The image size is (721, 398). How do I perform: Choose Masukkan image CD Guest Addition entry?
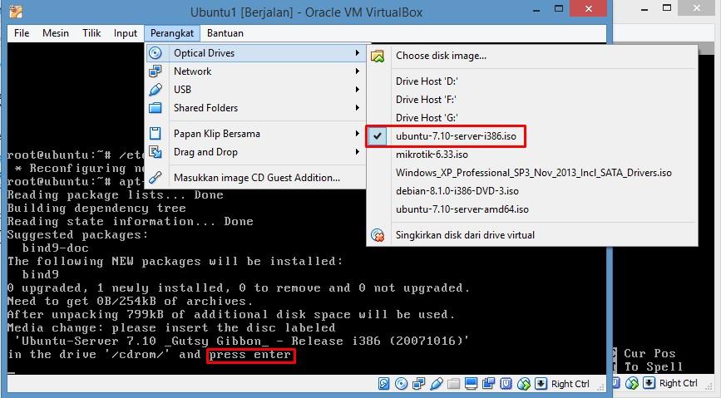(x=256, y=178)
